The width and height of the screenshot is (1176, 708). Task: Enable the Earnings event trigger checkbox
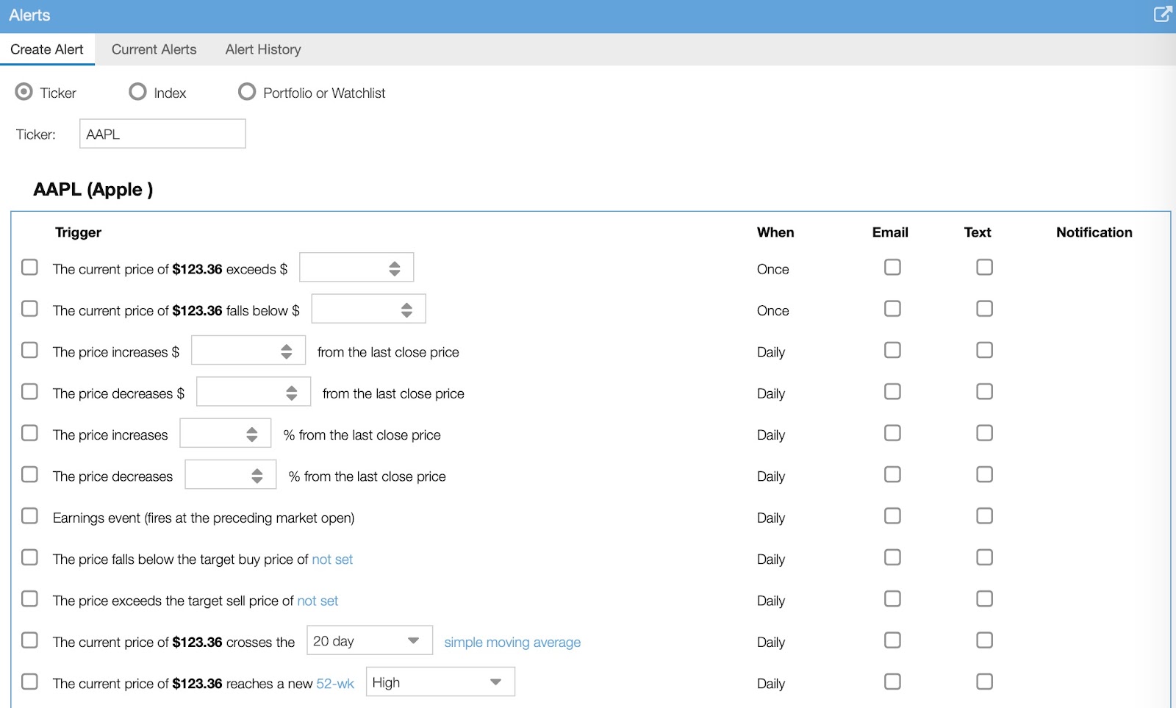pyautogui.click(x=29, y=516)
